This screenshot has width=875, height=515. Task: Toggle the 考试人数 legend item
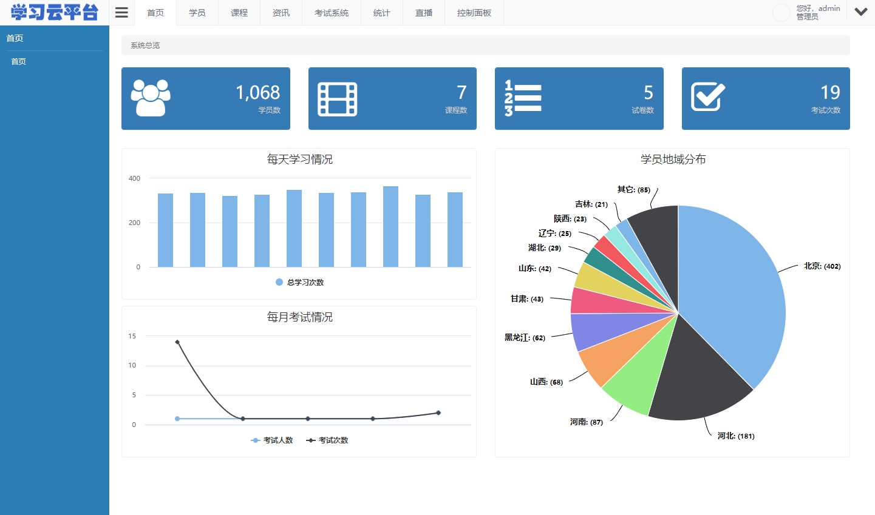(272, 440)
